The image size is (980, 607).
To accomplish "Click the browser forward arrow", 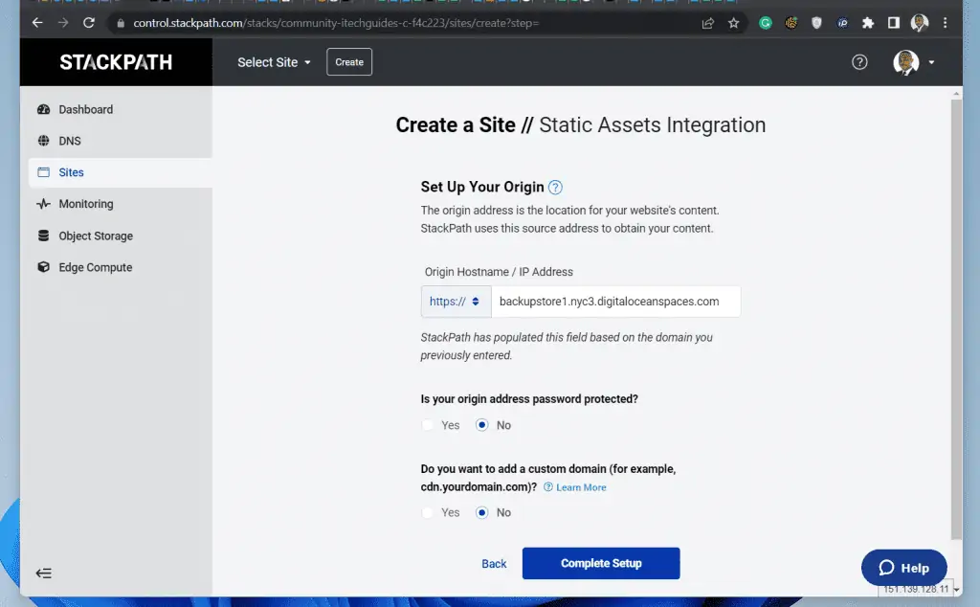I will tap(63, 23).
